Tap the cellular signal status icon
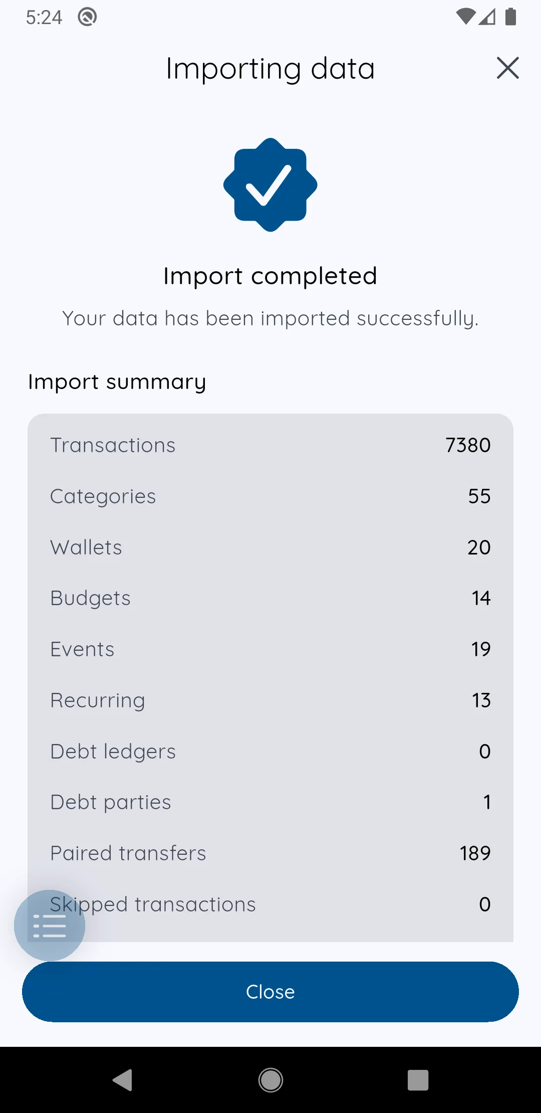The image size is (541, 1113). [487, 17]
